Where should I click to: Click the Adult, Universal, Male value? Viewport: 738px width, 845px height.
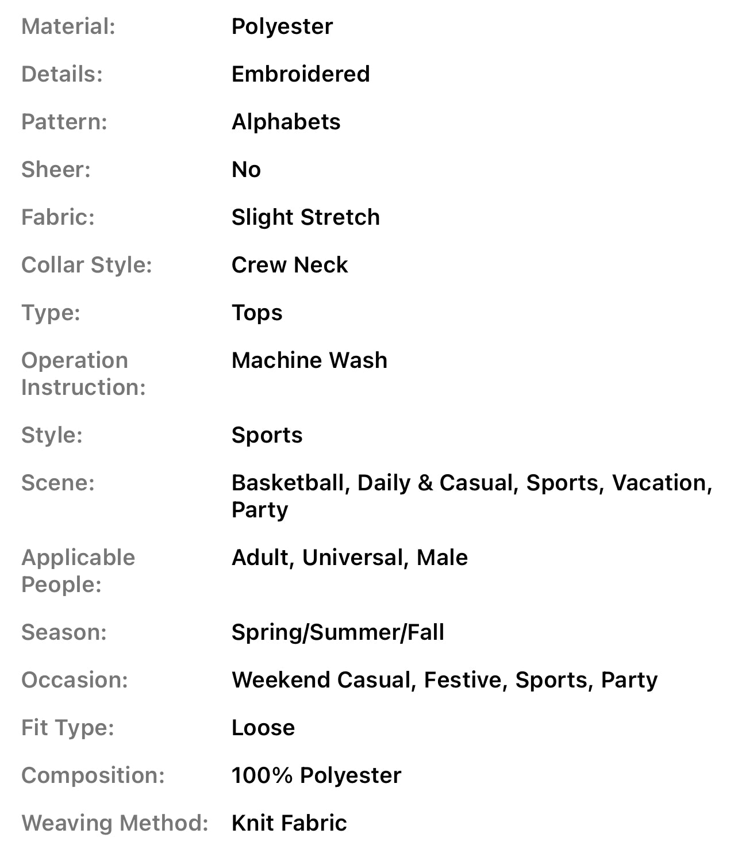tap(349, 558)
